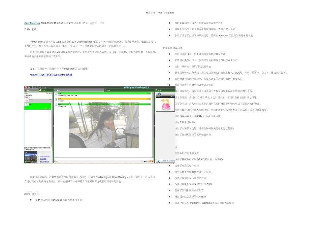
Task: Click the bullet line 屏幕共享功能
Action: point(205,29)
